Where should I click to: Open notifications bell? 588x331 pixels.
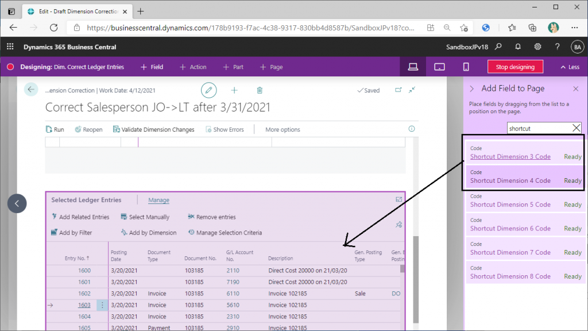pyautogui.click(x=518, y=47)
